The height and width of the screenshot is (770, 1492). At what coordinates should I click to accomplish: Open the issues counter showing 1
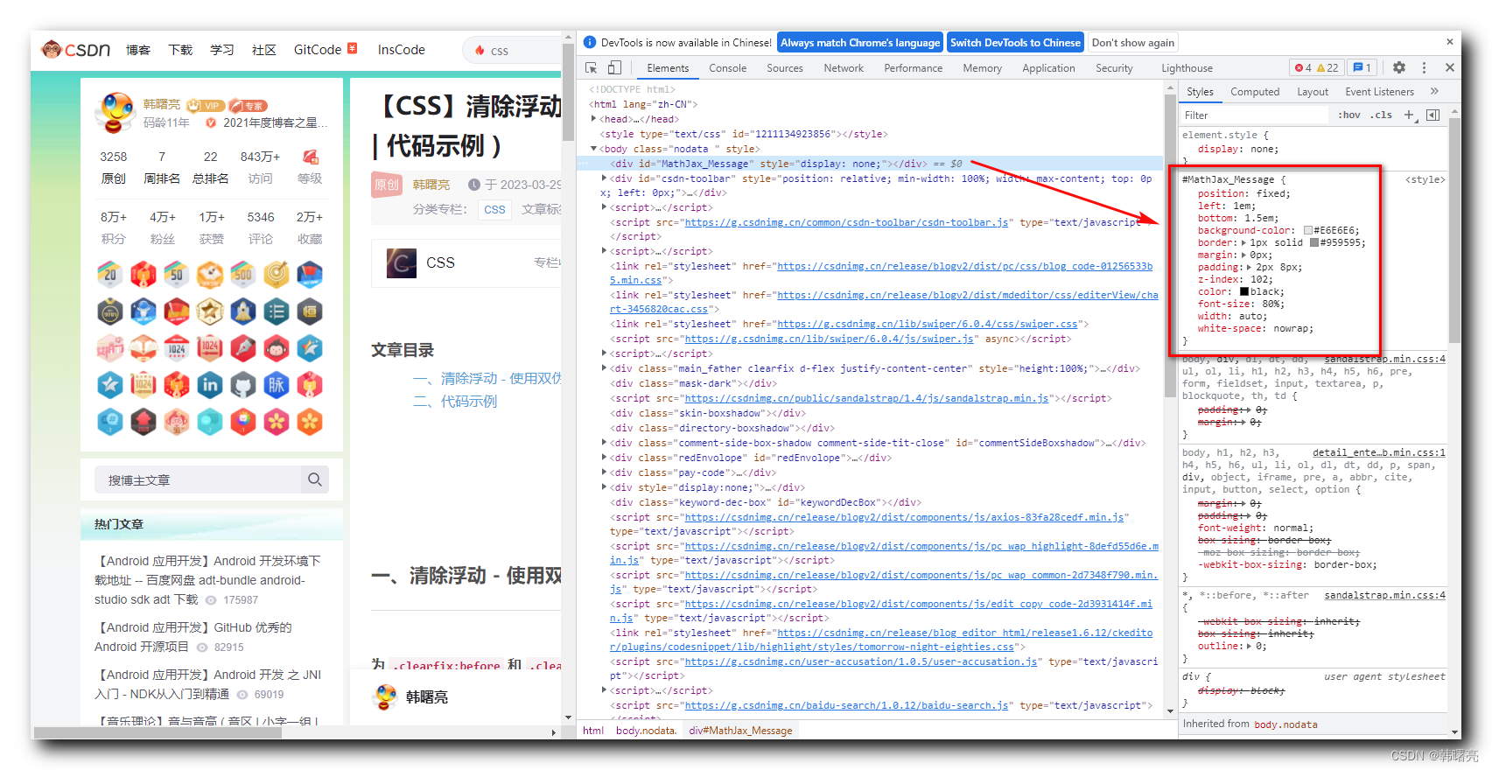(x=1362, y=67)
